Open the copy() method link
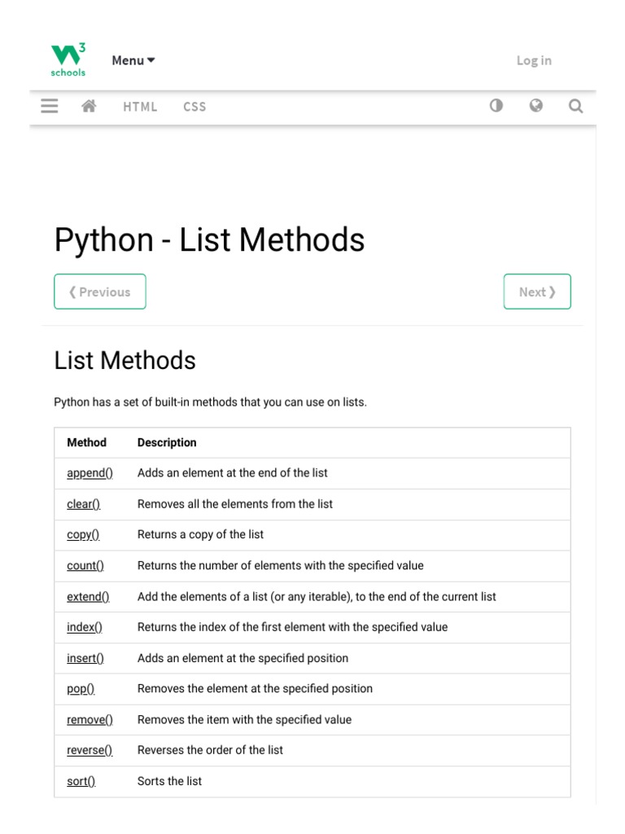The height and width of the screenshot is (834, 625). pos(83,535)
